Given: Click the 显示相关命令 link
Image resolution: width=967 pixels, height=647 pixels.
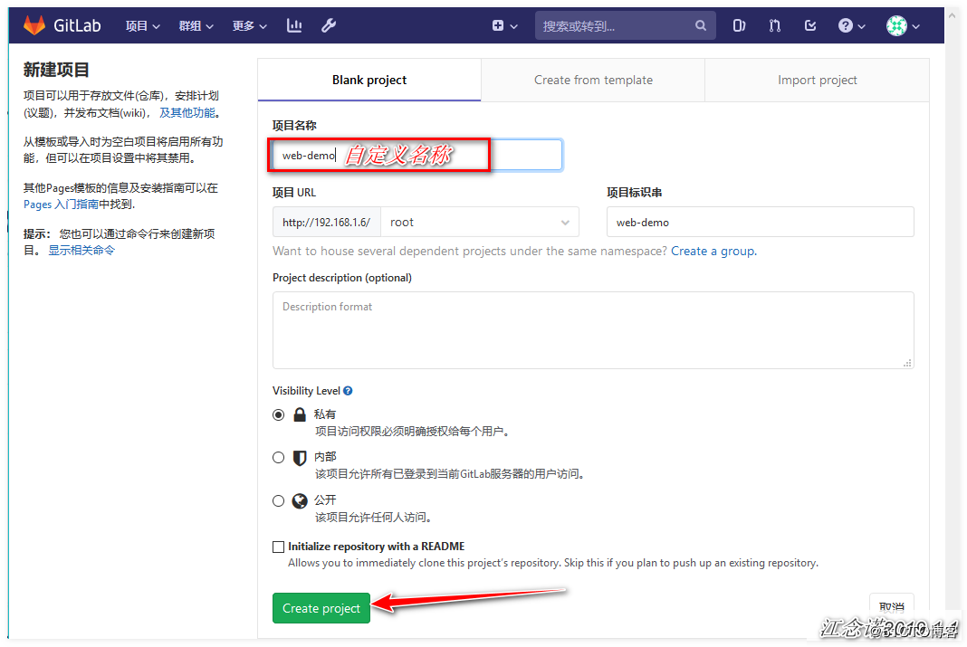Looking at the screenshot, I should 81,250.
